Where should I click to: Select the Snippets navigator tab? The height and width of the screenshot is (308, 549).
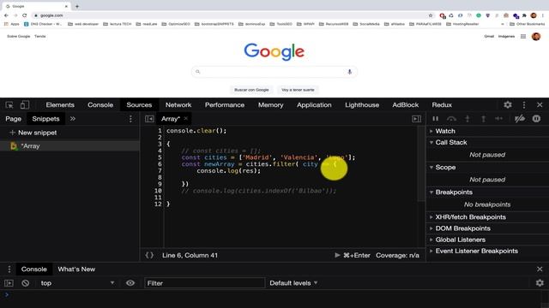tap(45, 119)
